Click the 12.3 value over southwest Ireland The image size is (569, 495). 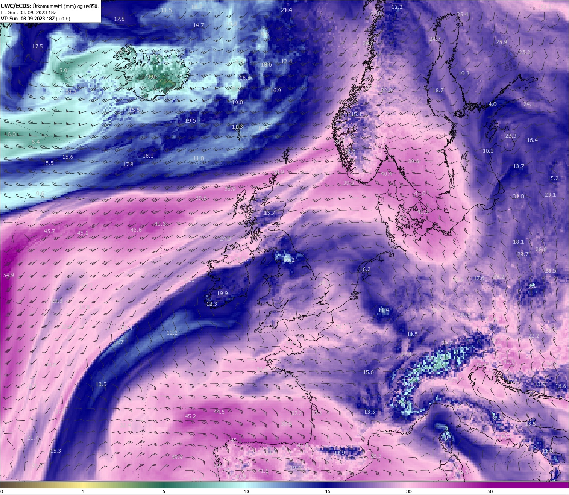(x=212, y=304)
